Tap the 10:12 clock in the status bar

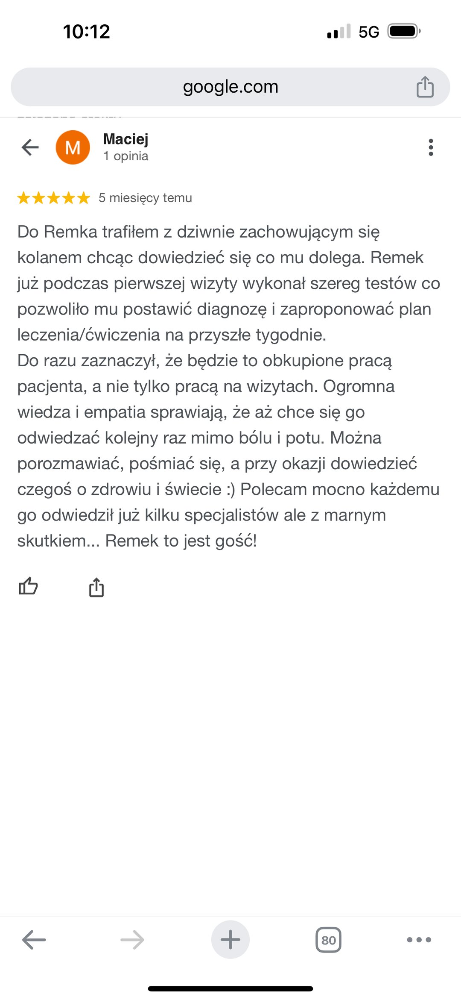[x=87, y=32]
